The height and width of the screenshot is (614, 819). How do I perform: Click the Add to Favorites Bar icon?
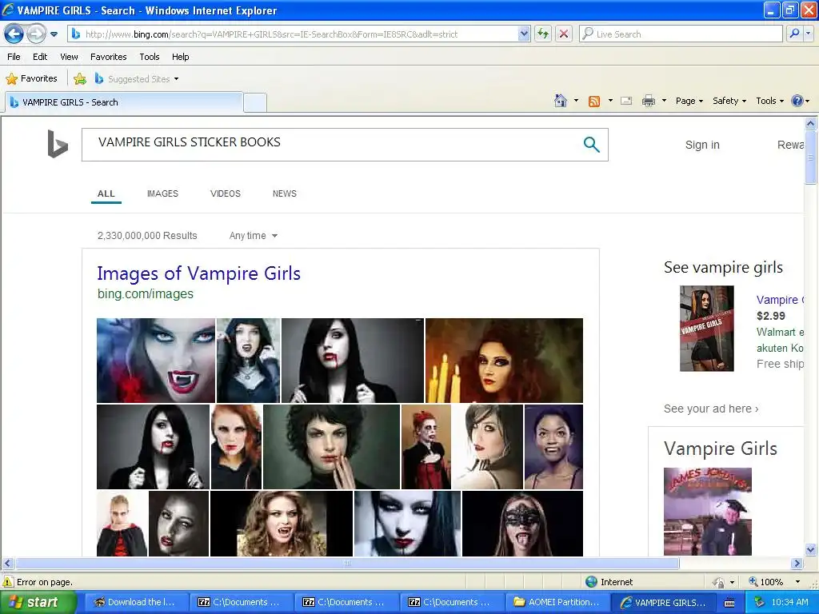[x=80, y=79]
